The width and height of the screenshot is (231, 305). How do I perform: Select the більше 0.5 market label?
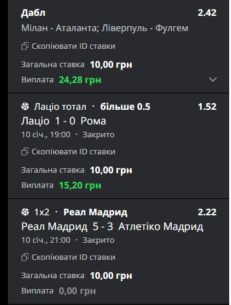[x=125, y=107]
